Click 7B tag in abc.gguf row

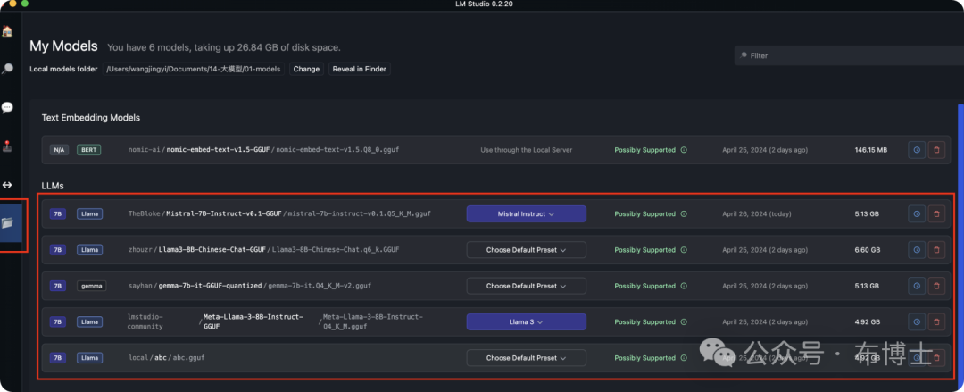coord(58,357)
